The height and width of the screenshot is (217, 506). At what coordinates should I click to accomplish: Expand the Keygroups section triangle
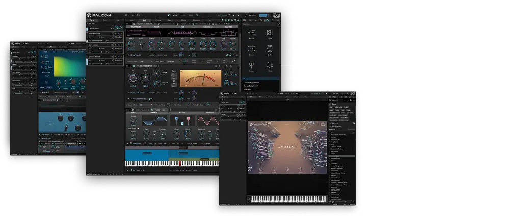pos(128,93)
